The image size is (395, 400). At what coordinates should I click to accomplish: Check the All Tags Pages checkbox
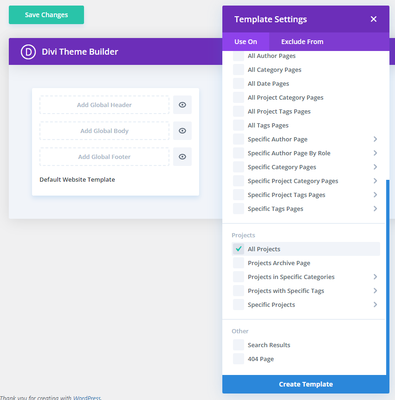(x=239, y=125)
